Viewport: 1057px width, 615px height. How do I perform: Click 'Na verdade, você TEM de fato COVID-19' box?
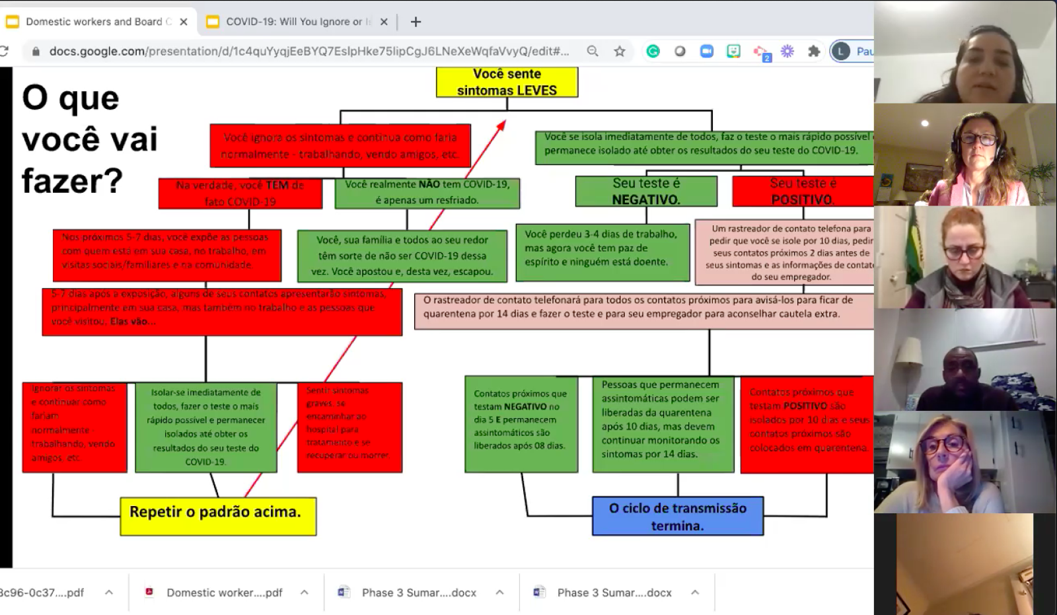[x=240, y=193]
